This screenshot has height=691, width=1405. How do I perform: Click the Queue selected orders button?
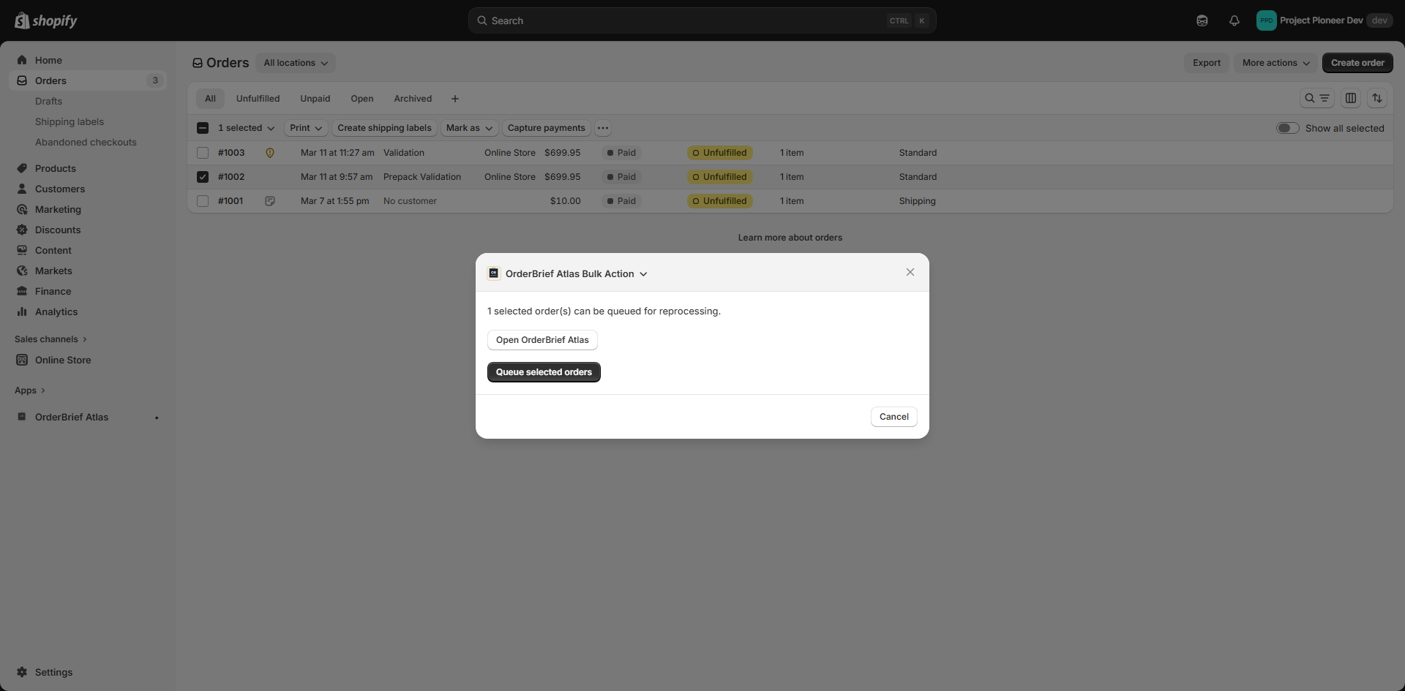click(x=544, y=372)
